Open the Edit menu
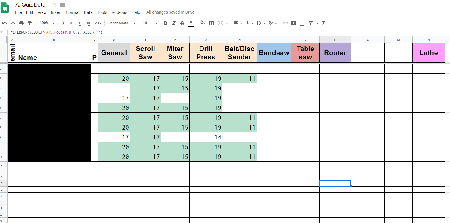This screenshot has width=450, height=223. 30,12
